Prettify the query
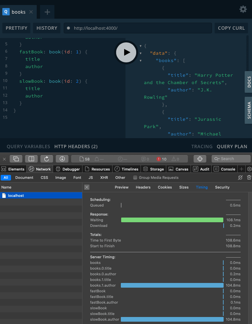The height and width of the screenshot is (324, 252). (x=16, y=28)
